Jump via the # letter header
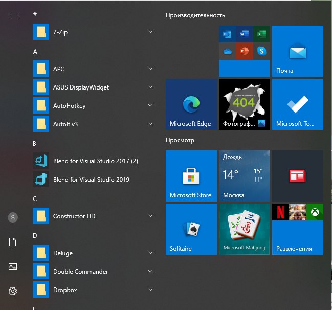332x310 pixels. (x=35, y=14)
